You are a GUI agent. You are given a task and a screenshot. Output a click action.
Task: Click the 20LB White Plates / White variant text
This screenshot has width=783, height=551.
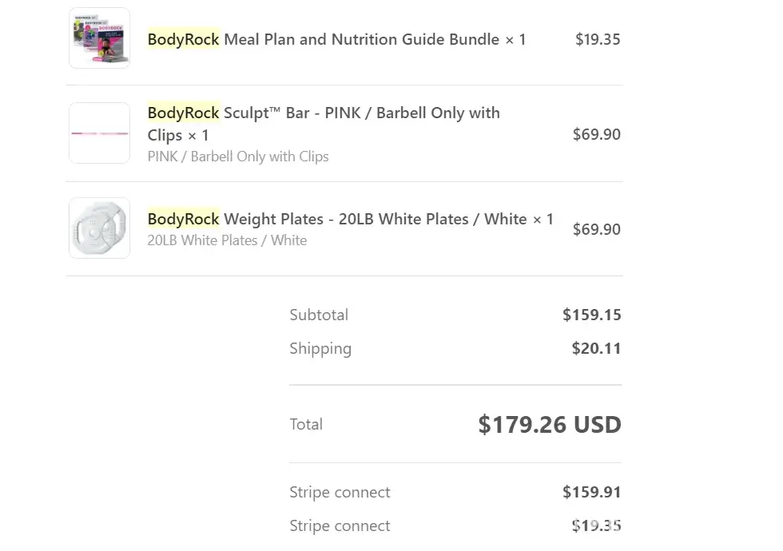pos(227,240)
